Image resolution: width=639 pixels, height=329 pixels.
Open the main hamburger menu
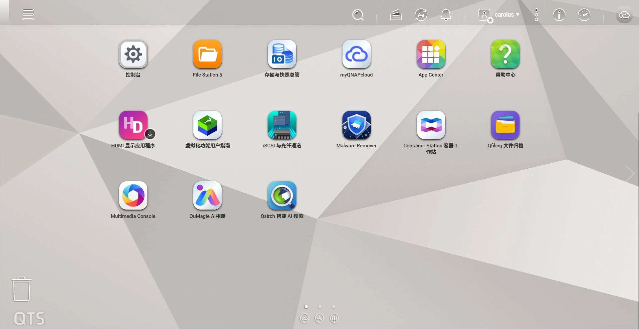28,15
